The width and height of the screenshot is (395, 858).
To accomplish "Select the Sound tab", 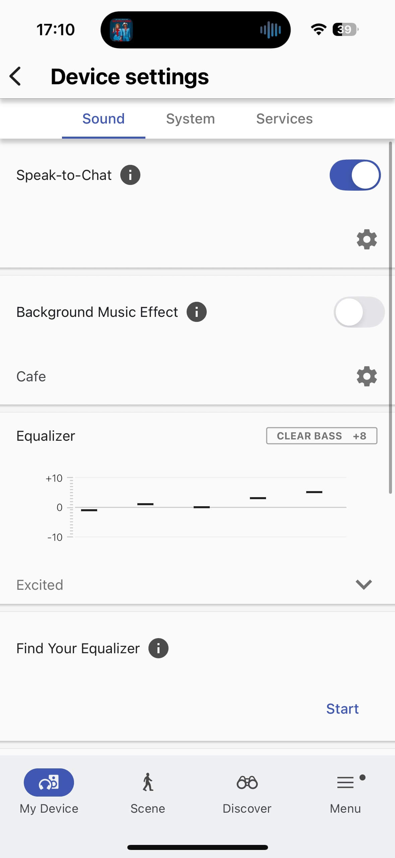I will tap(104, 119).
